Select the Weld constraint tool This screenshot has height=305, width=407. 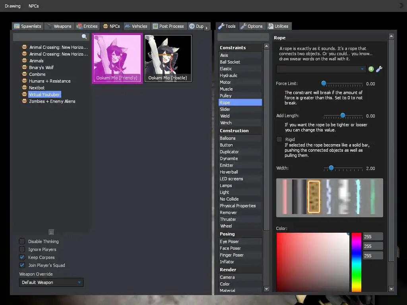click(x=240, y=116)
